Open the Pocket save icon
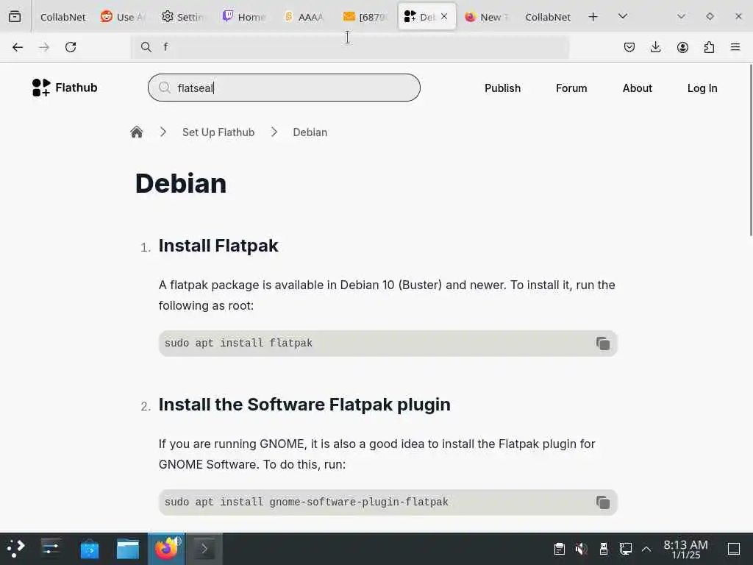 (x=629, y=47)
